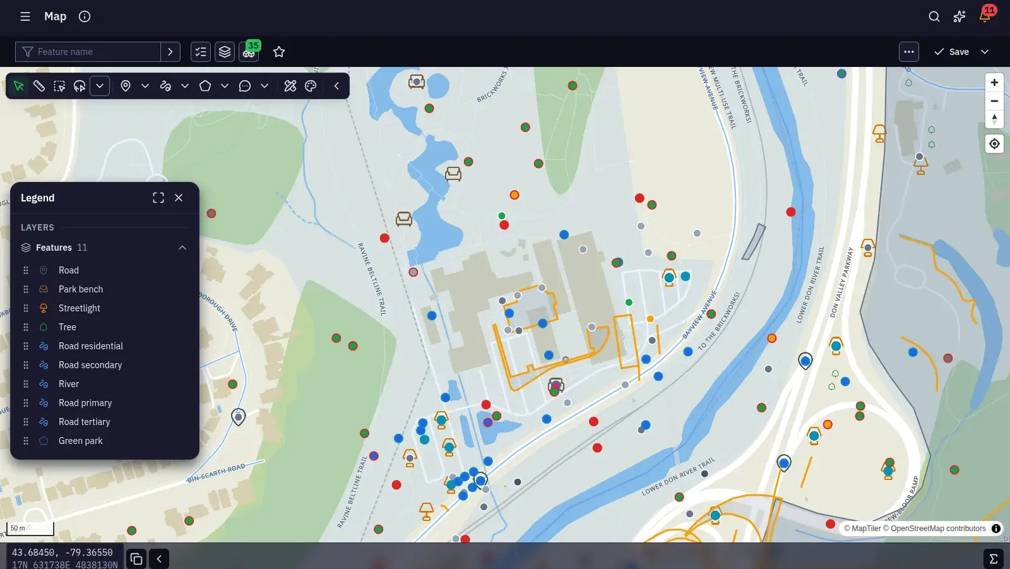Reset map north compass
1010x569 pixels.
994,119
